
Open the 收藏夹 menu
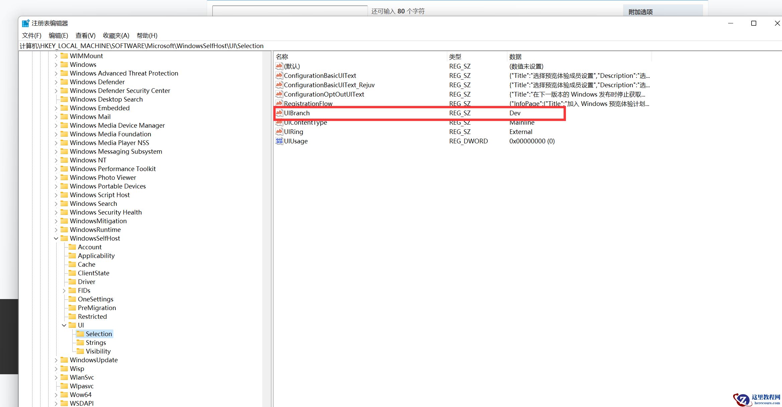pyautogui.click(x=115, y=35)
